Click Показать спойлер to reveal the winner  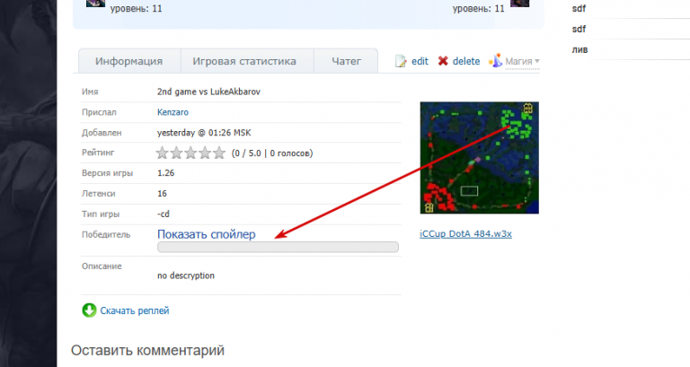[207, 234]
